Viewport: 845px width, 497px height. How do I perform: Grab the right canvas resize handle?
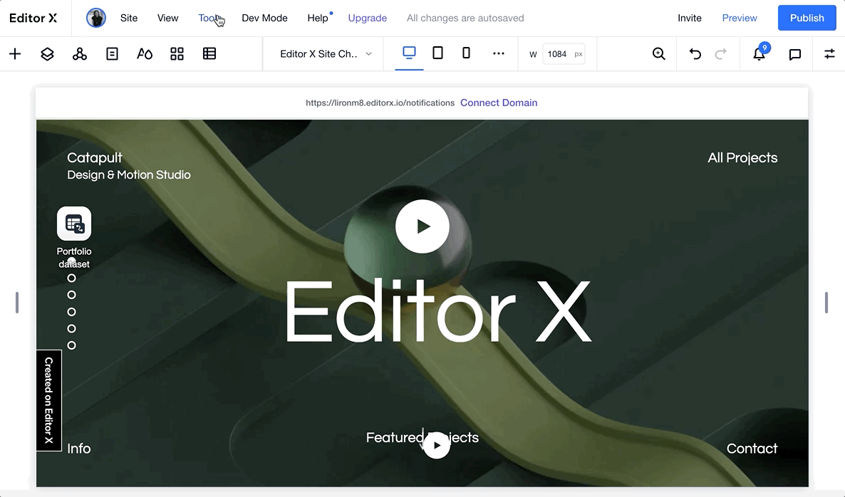click(826, 303)
